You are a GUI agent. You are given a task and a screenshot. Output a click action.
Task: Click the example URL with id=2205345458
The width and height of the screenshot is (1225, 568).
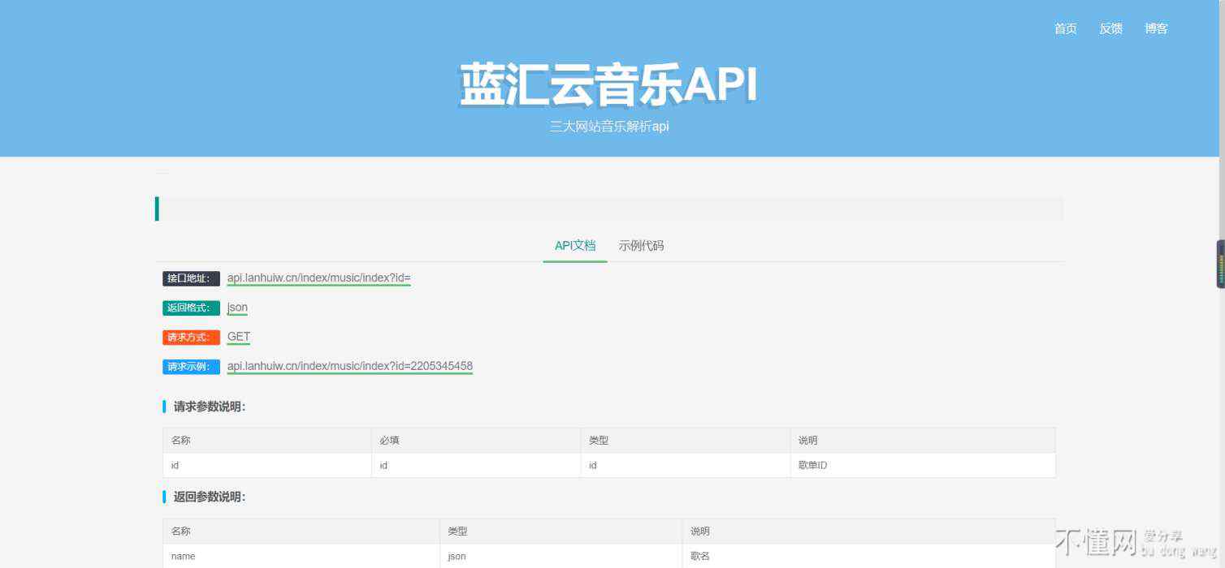coord(349,366)
